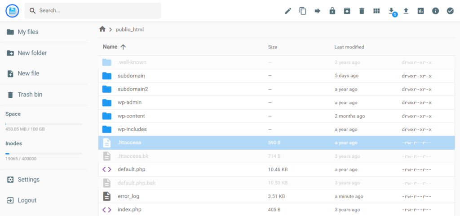Switch view with grid icon
Viewport: 460px width, 216px height.
tap(376, 11)
